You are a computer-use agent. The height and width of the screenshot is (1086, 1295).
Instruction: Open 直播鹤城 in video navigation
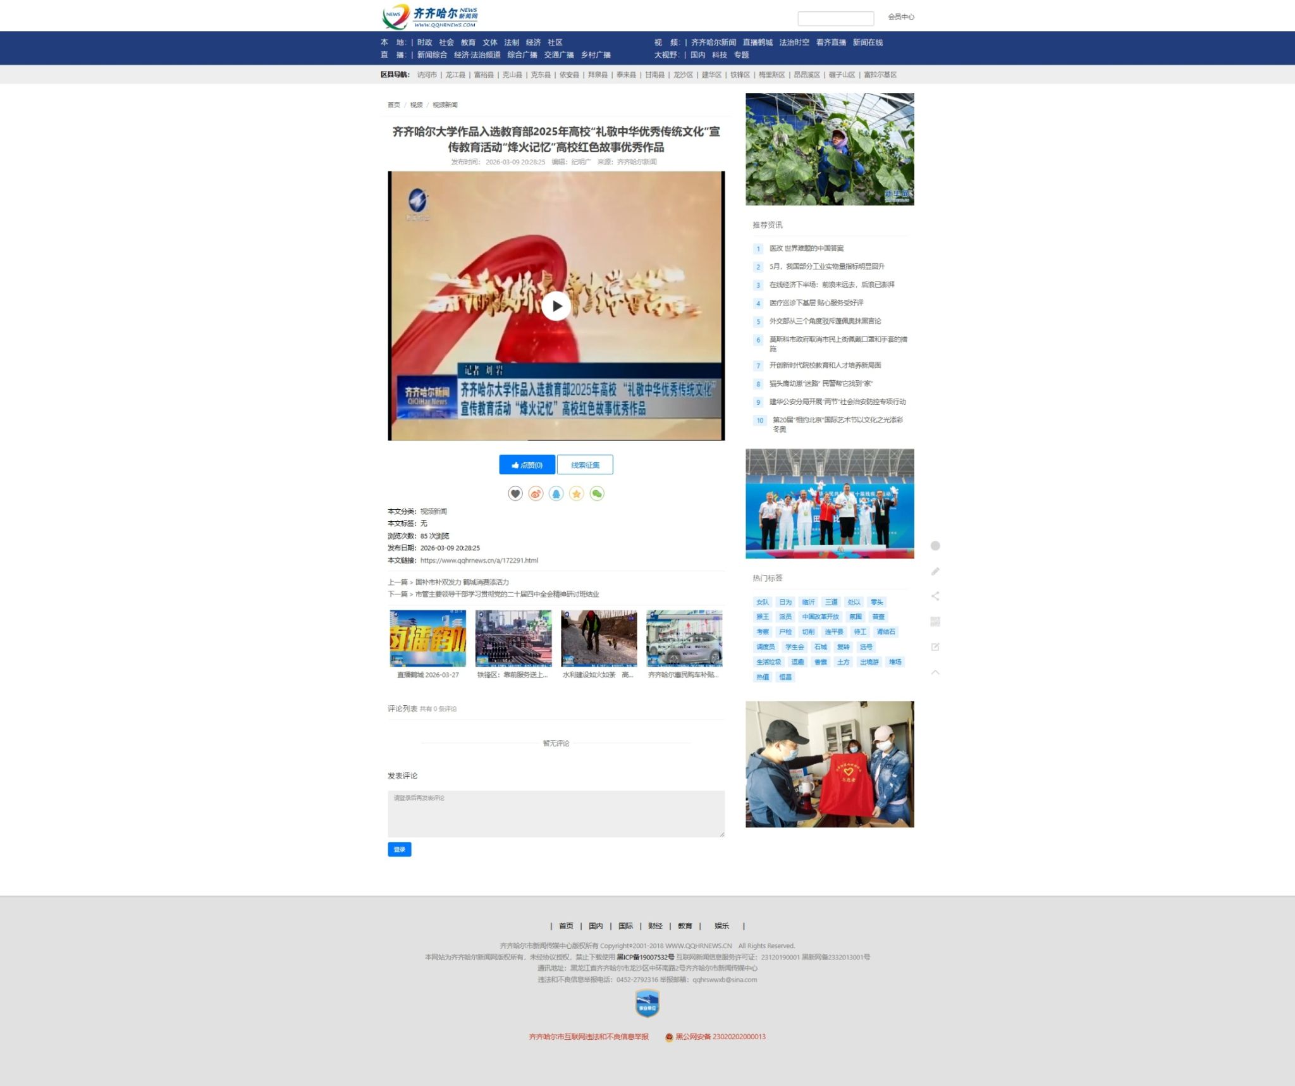coord(757,42)
